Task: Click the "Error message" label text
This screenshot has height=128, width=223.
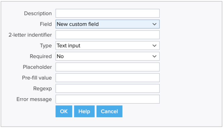Action: 34,99
